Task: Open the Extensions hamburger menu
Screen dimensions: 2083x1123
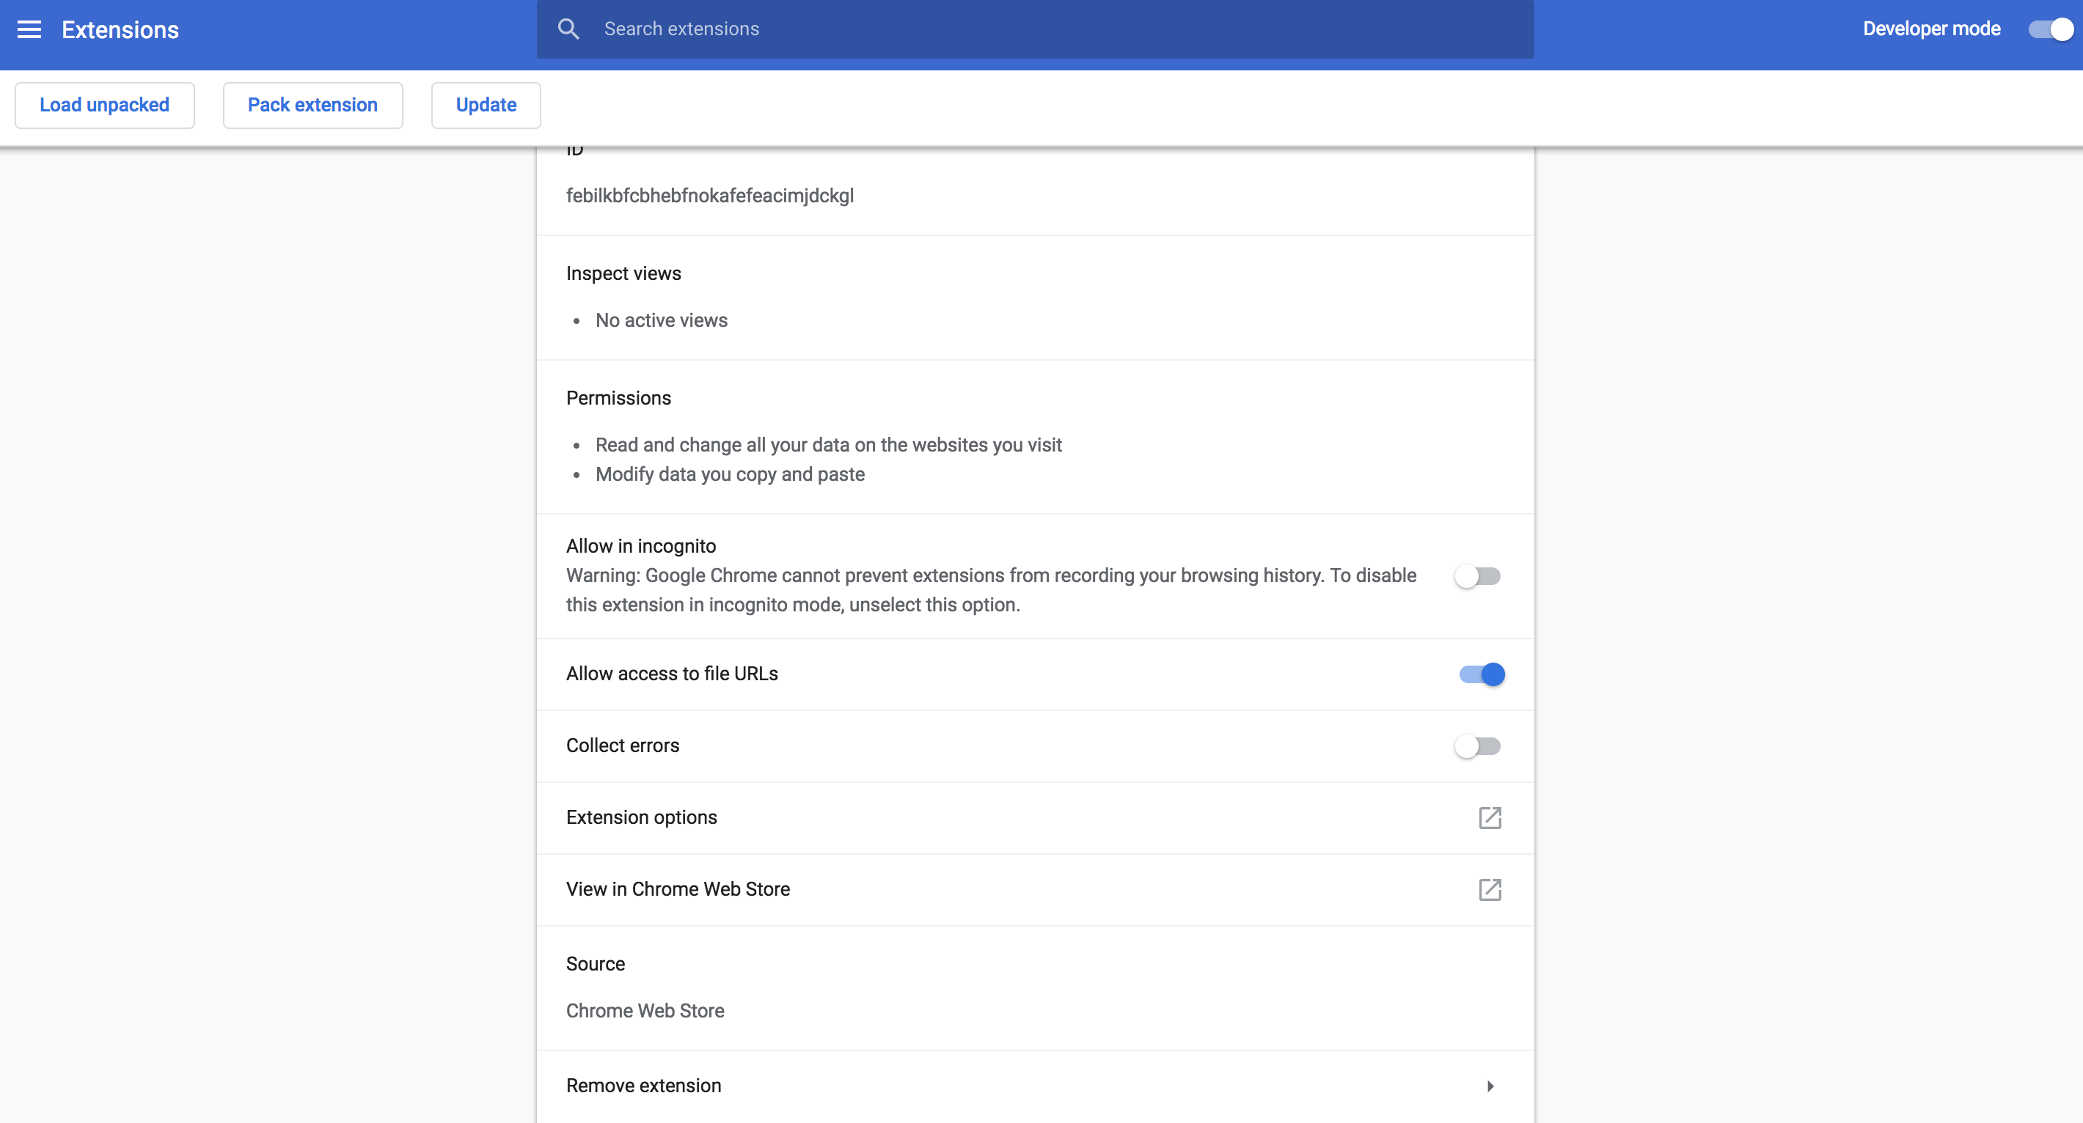Action: [x=30, y=29]
